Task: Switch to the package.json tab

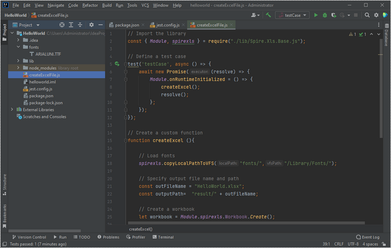Action: pos(127,25)
